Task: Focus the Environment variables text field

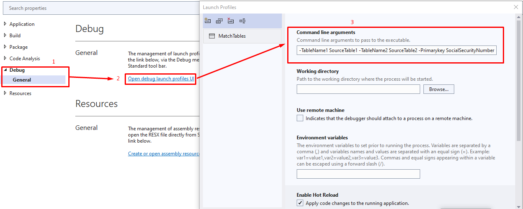Action: 358,174
